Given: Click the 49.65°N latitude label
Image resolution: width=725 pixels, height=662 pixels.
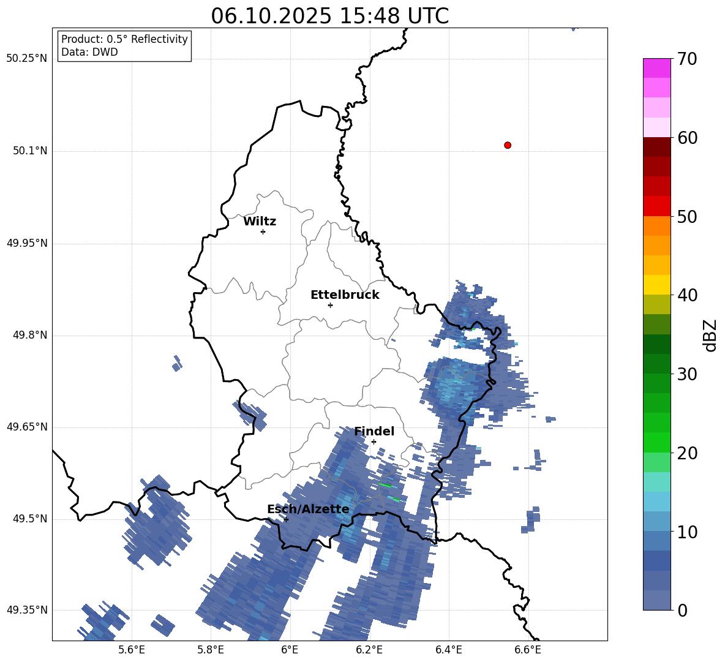Looking at the screenshot, I should click(27, 427).
